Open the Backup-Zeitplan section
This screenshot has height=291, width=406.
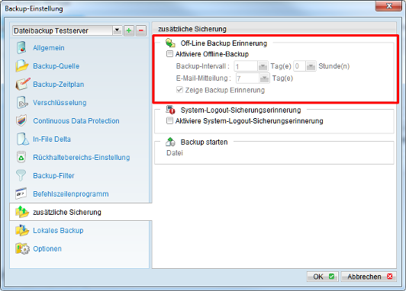(x=59, y=85)
